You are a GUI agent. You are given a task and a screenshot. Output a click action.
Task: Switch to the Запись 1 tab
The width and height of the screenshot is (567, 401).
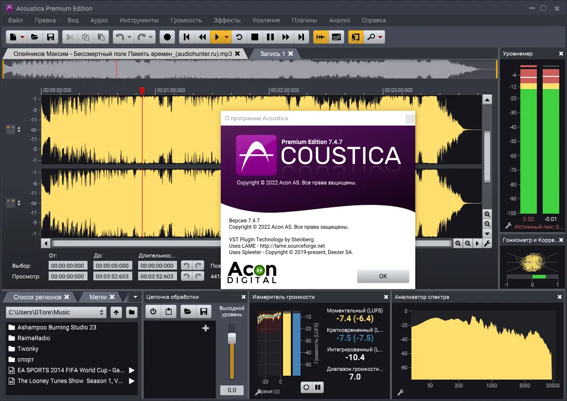[x=272, y=54]
